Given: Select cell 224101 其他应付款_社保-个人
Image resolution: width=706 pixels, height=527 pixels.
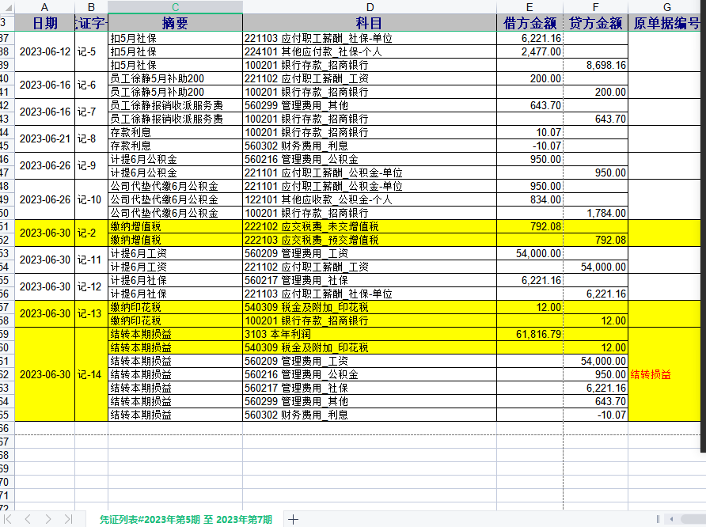Looking at the screenshot, I should (370, 51).
